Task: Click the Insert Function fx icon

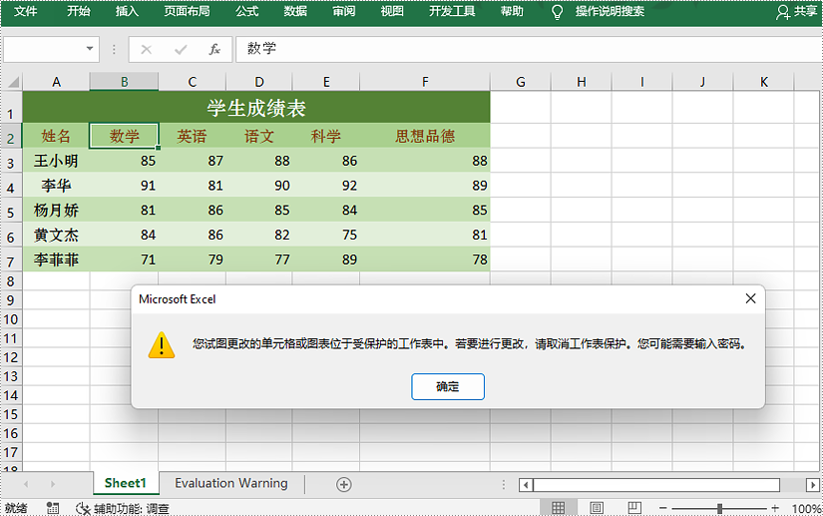Action: coord(214,49)
